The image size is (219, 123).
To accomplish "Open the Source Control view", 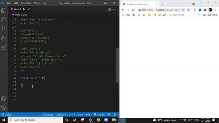I will [x=3, y=29].
